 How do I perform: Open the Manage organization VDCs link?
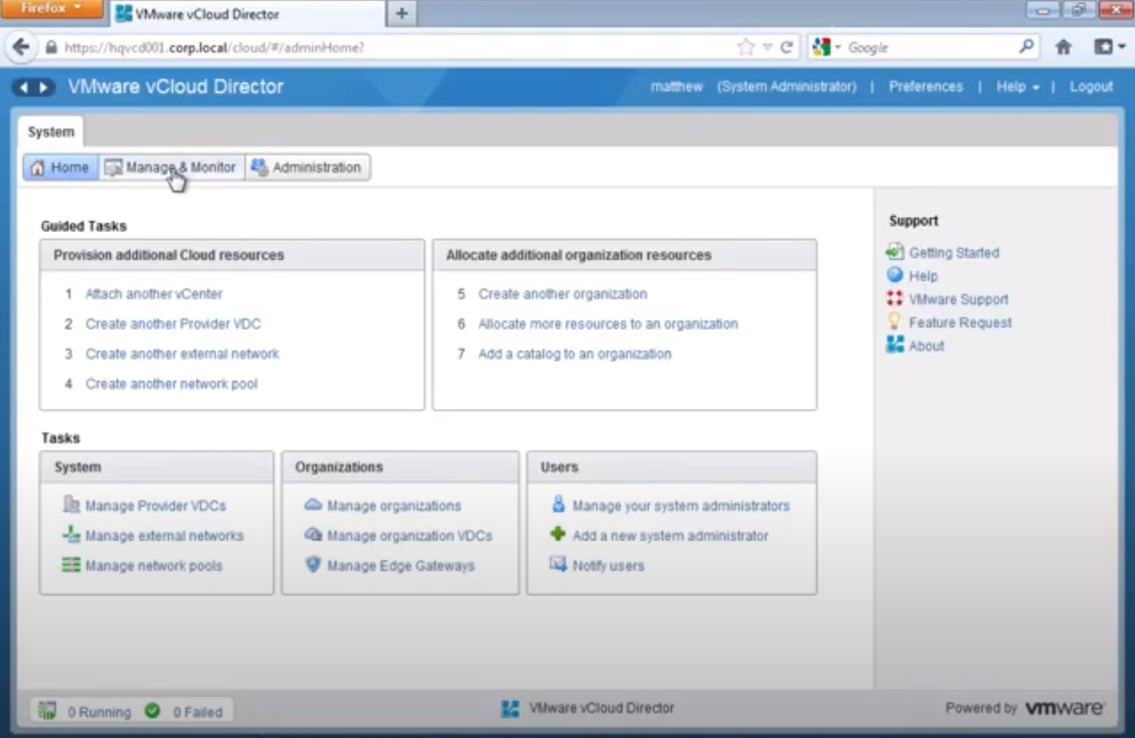410,536
